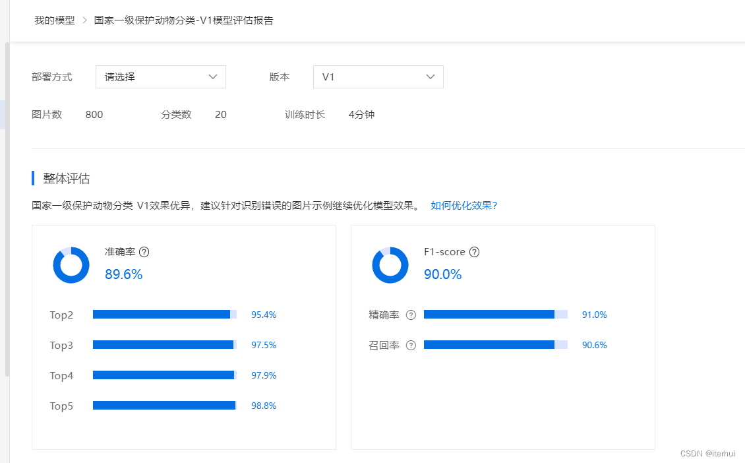
Task: Click the help icon next to F1-score
Action: click(x=474, y=252)
